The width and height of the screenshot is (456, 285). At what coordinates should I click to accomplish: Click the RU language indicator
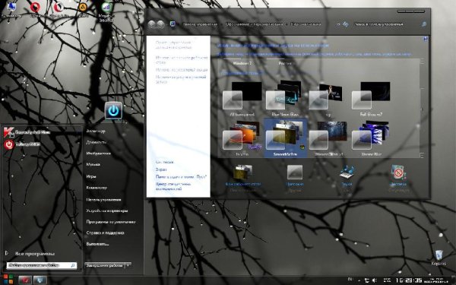pos(350,280)
